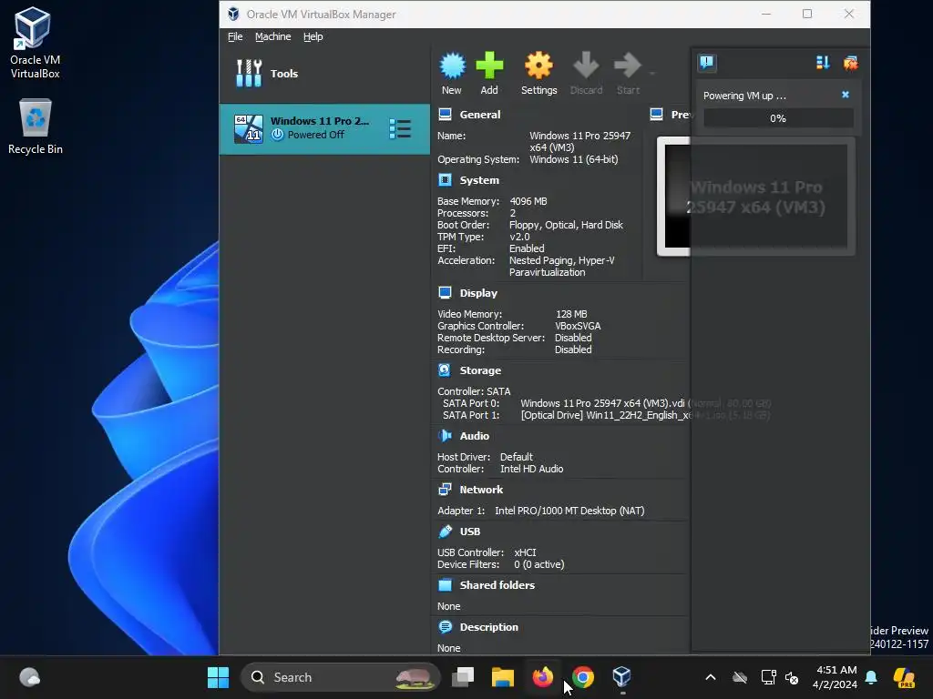Screen dimensions: 933x699
Task: Click the Video Memory value 128 MB
Action: tap(571, 314)
